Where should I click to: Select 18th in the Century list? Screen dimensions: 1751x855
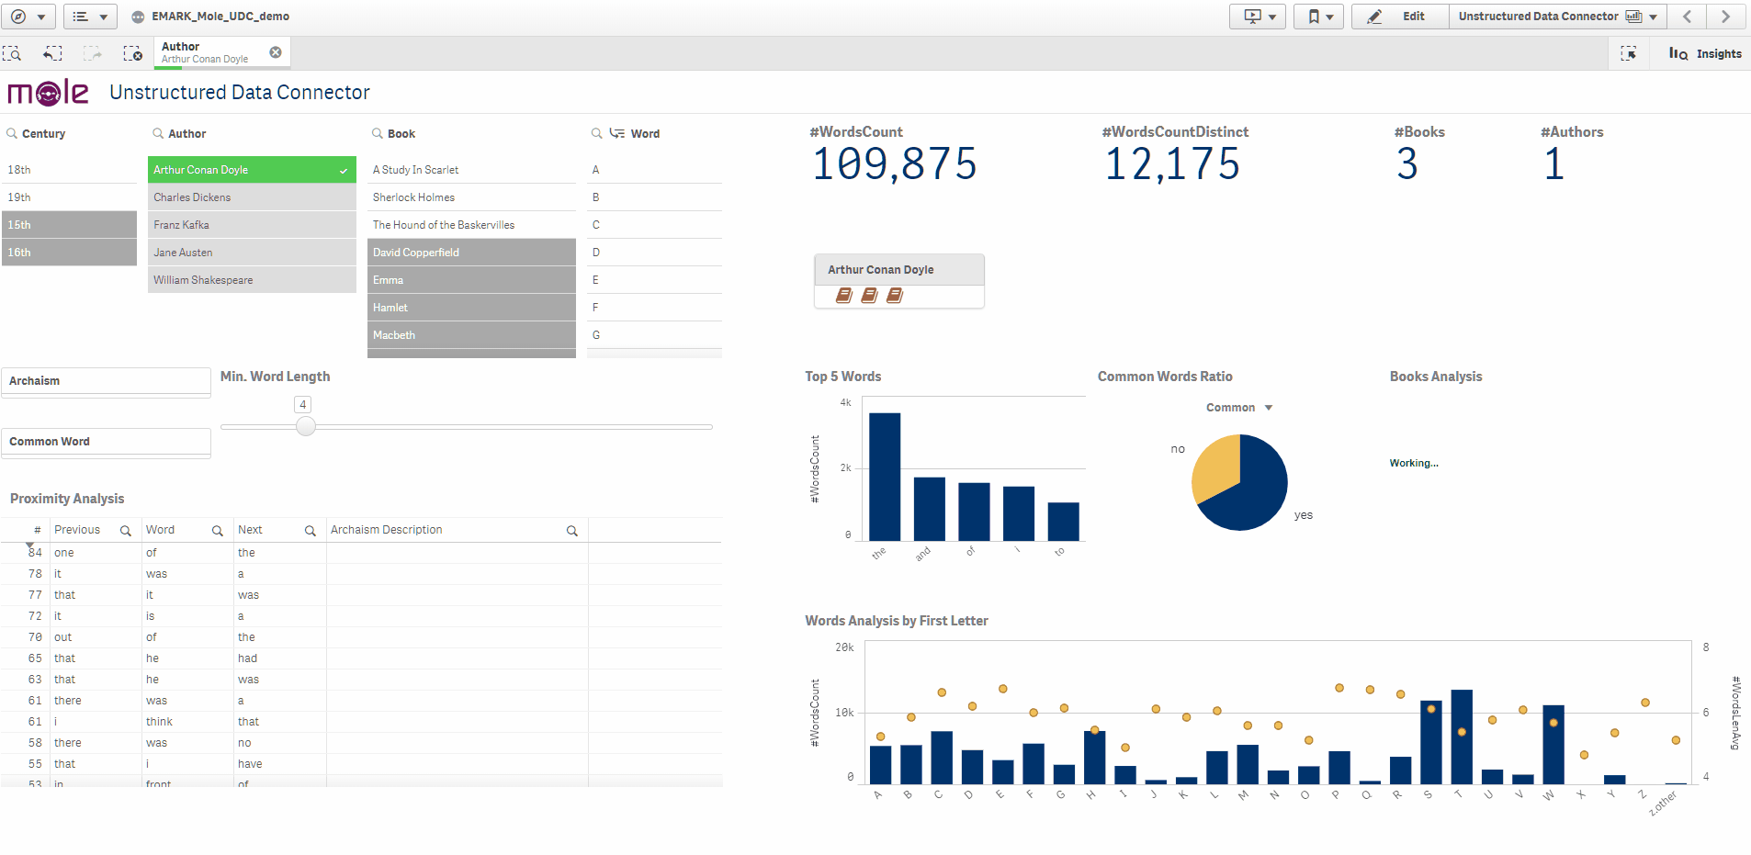(70, 170)
